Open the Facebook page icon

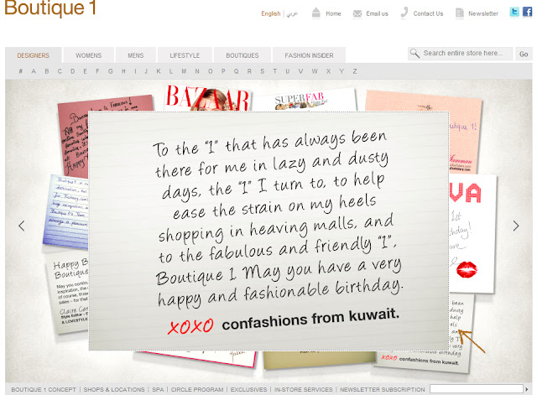point(527,12)
